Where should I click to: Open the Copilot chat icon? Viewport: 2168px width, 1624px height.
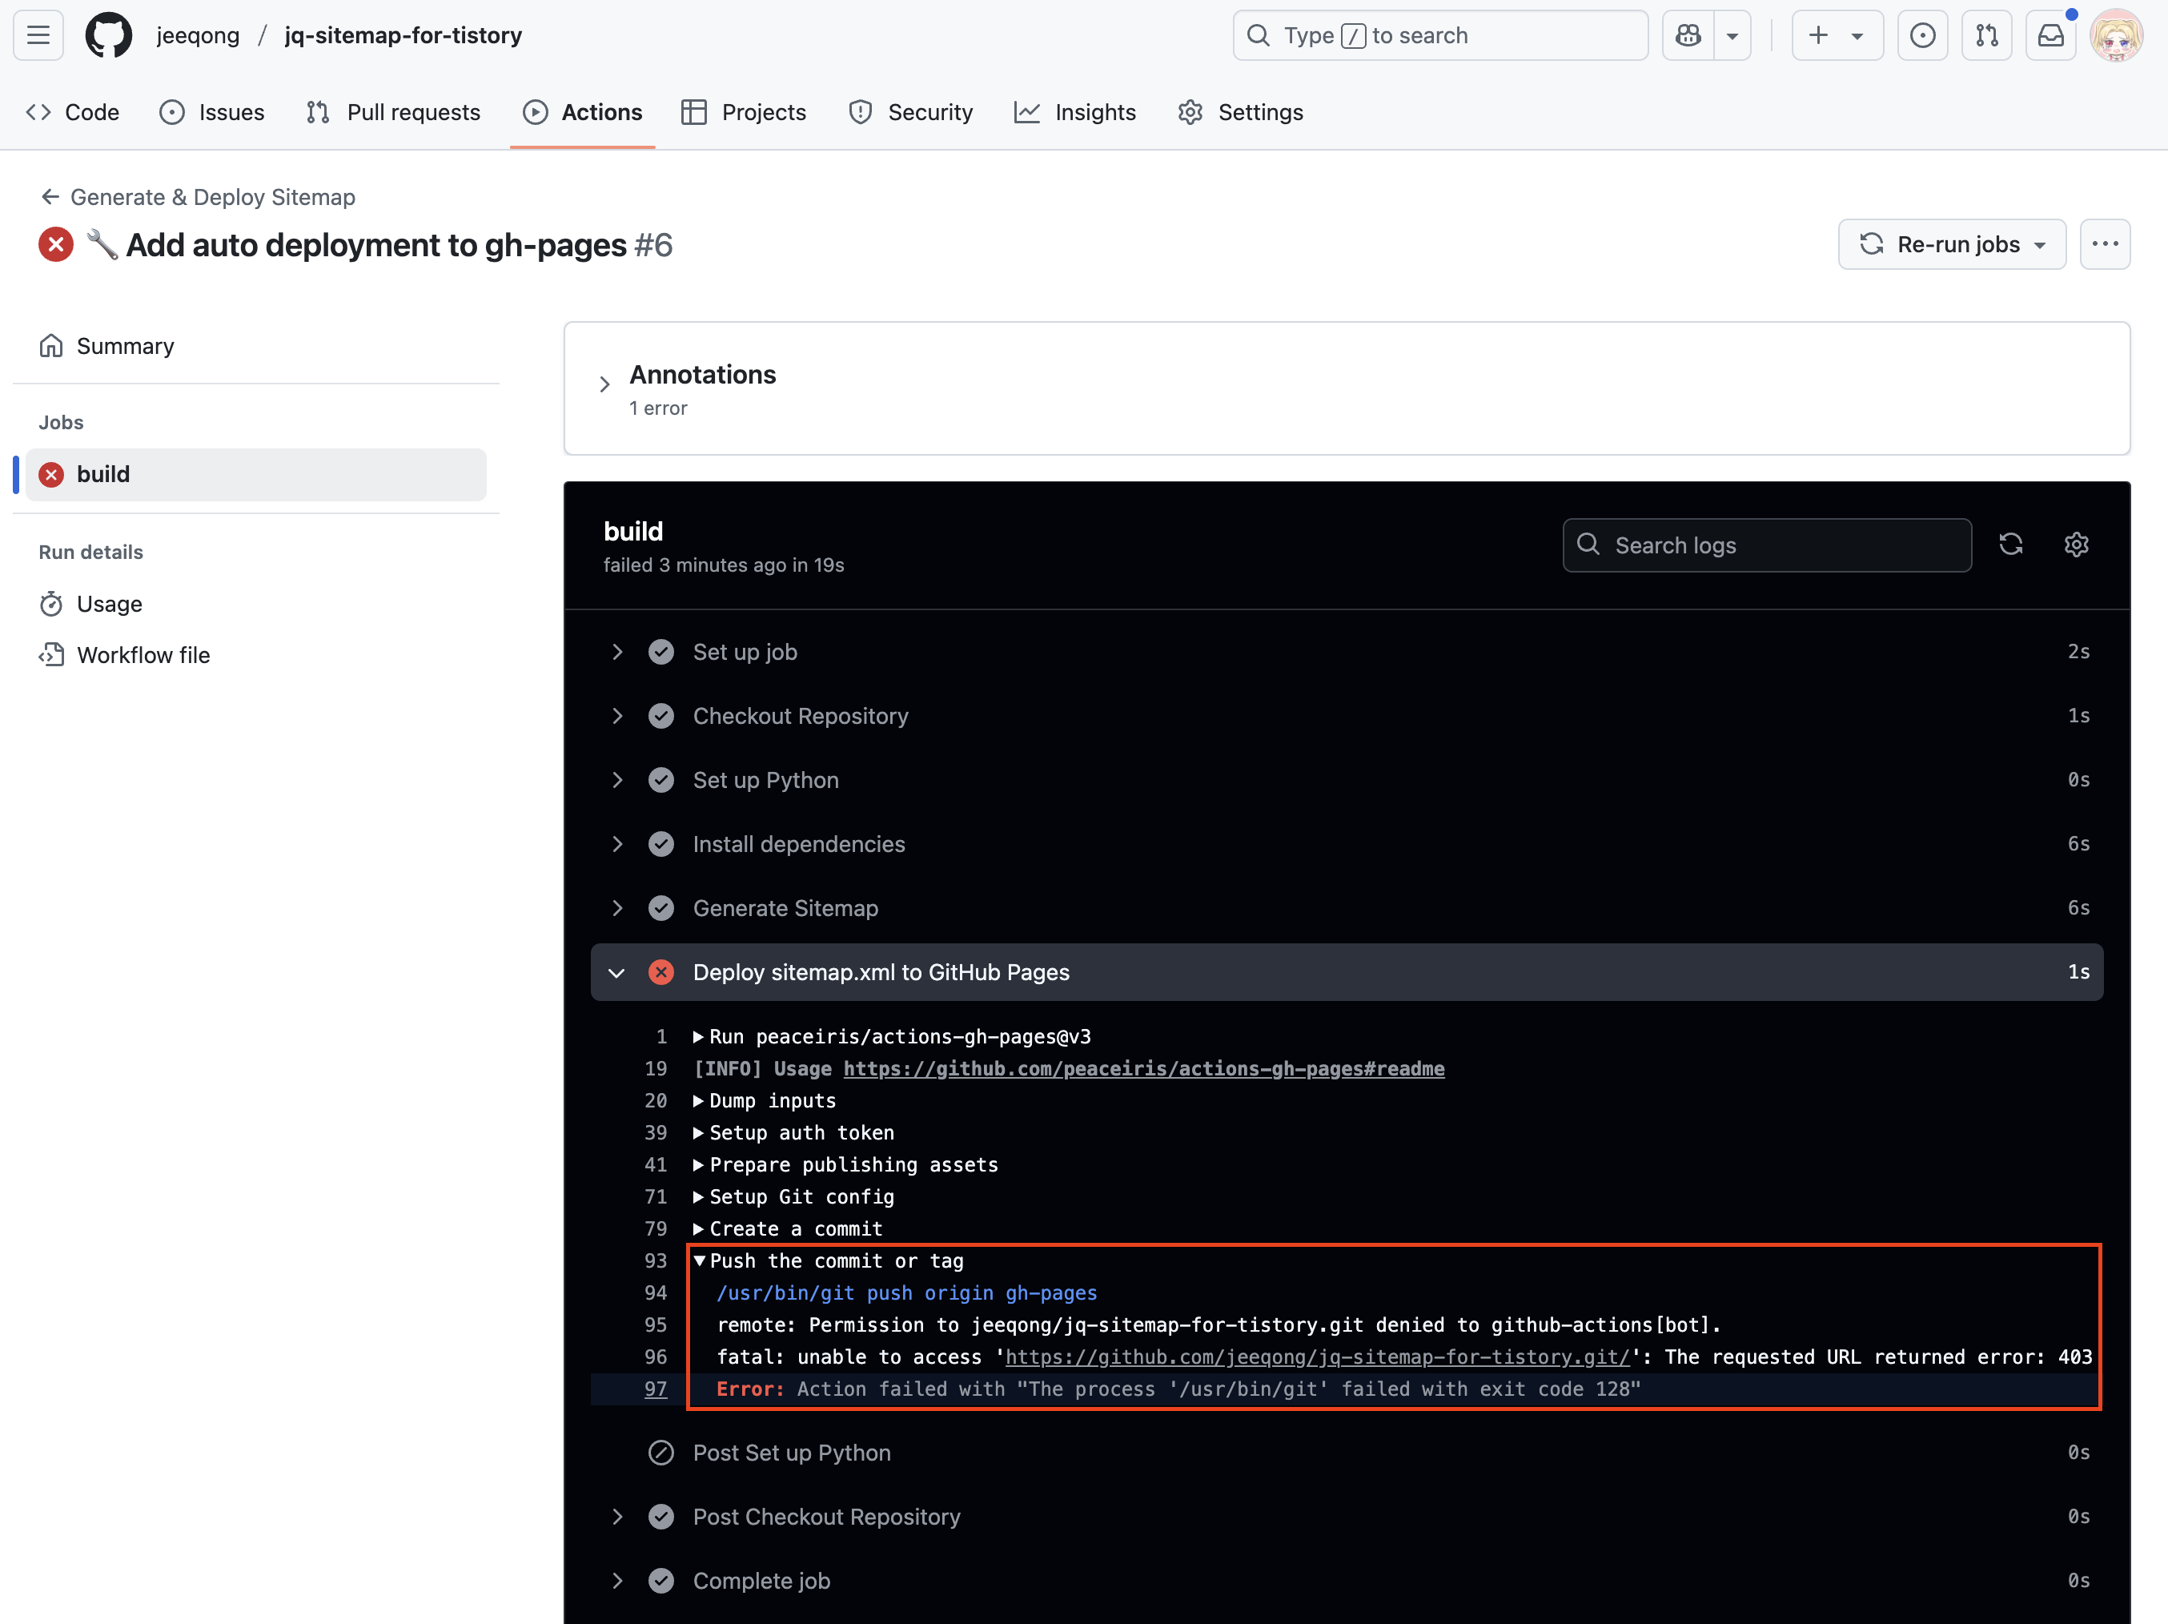1688,35
